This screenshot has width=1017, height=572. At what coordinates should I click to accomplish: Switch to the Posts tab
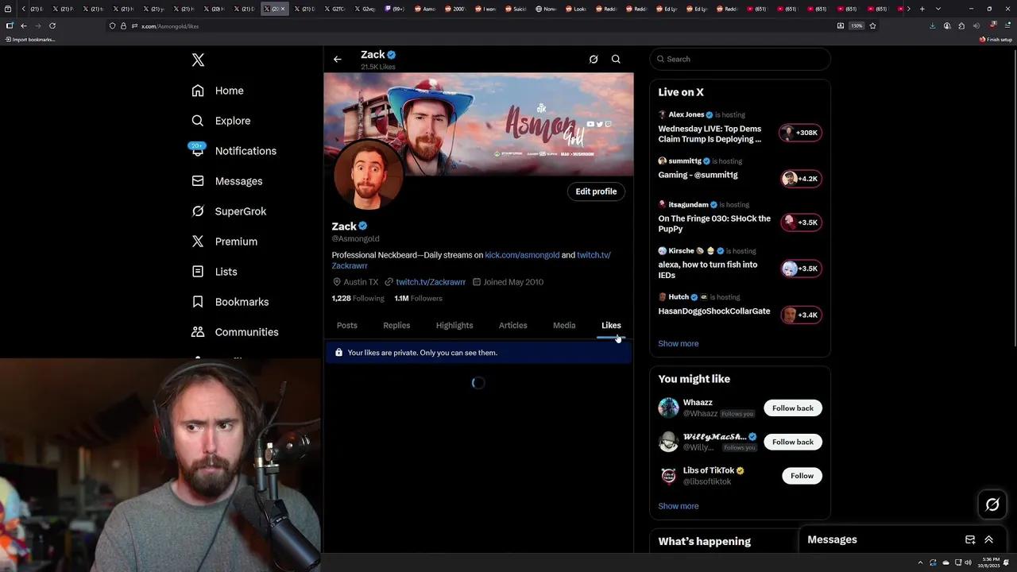pyautogui.click(x=347, y=326)
